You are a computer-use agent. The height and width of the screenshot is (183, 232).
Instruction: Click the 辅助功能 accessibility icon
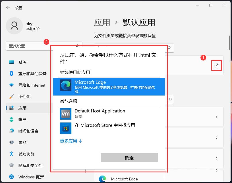tap(11, 154)
